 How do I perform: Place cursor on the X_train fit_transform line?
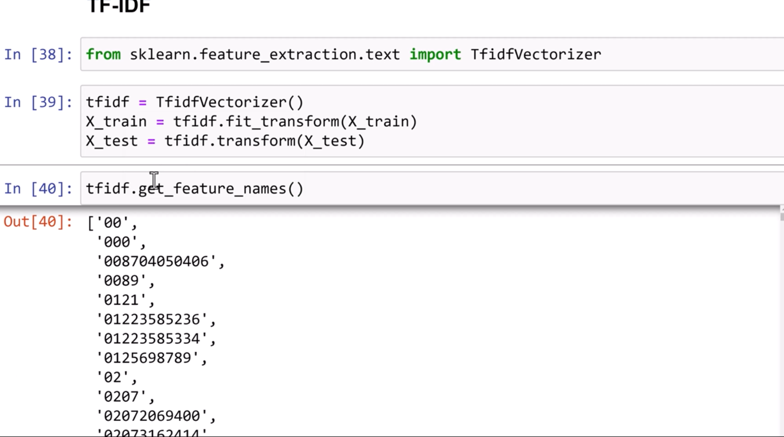(251, 122)
